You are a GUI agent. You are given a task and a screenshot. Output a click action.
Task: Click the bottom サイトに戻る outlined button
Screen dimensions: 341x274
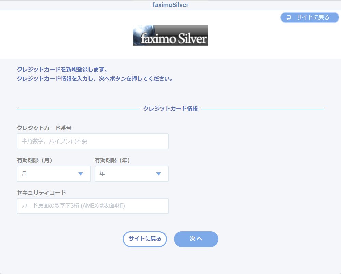click(x=145, y=239)
